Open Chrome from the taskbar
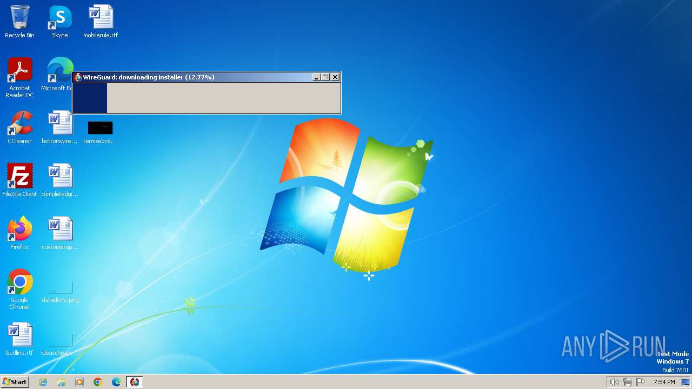This screenshot has width=692, height=389. coord(98,382)
